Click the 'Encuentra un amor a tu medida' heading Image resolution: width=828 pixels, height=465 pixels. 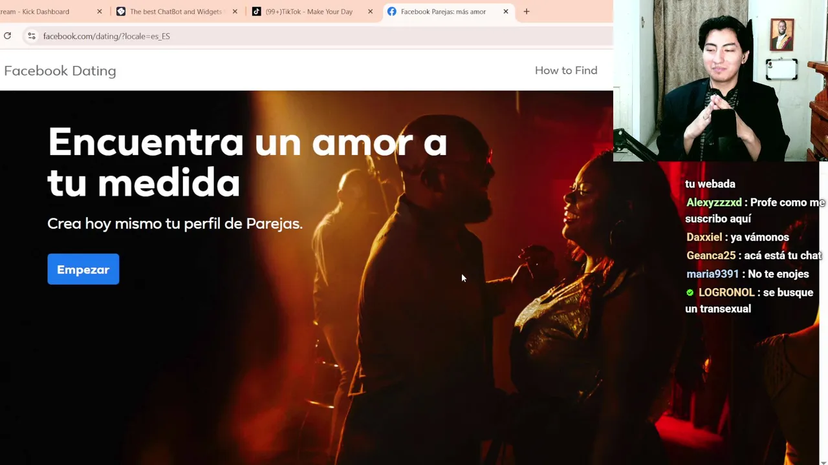[247, 161]
